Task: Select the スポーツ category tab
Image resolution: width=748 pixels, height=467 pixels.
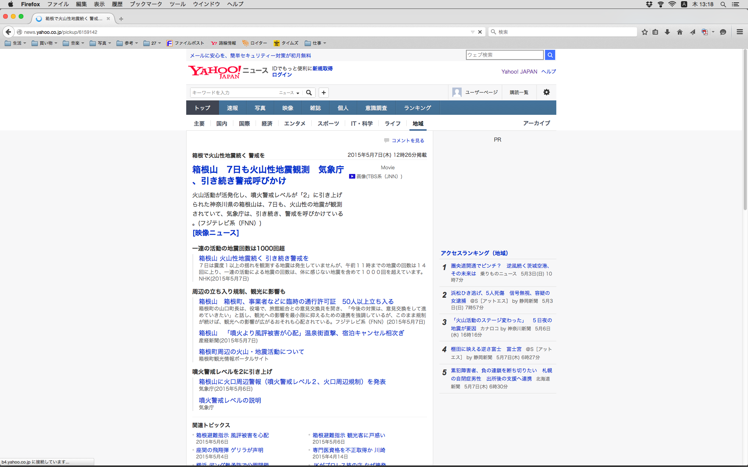Action: point(328,123)
